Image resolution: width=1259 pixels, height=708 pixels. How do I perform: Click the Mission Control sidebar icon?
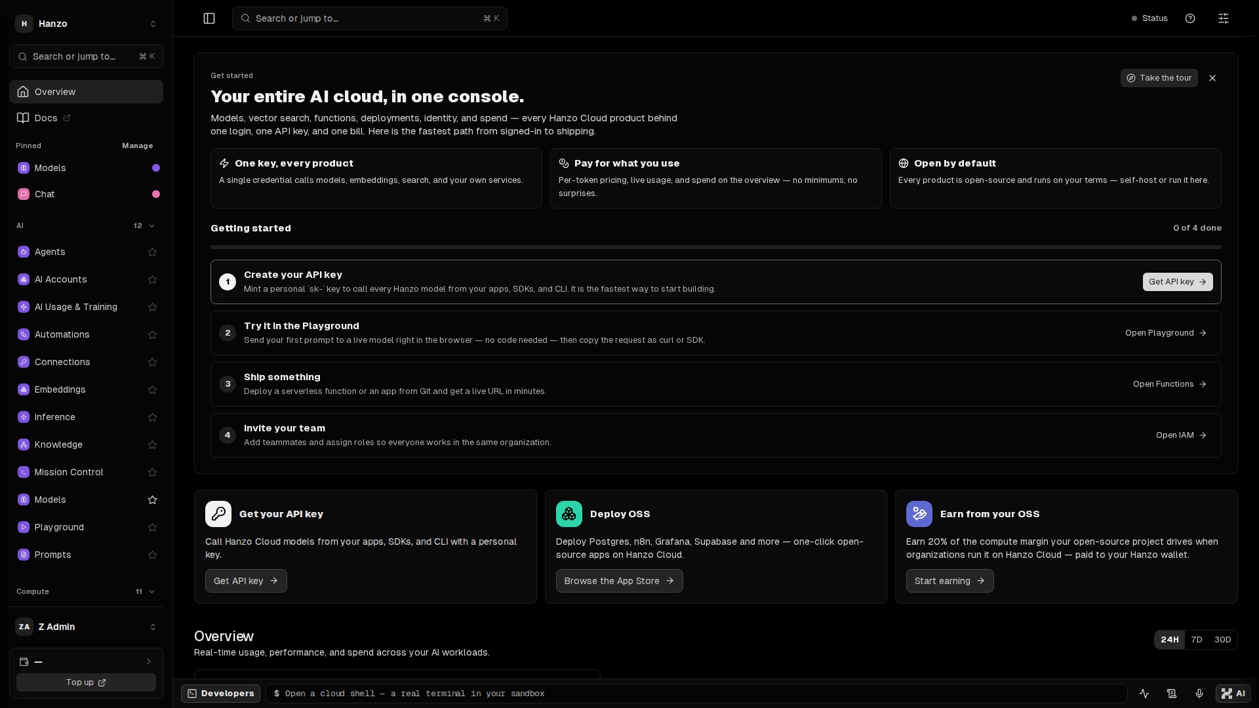[x=24, y=472]
